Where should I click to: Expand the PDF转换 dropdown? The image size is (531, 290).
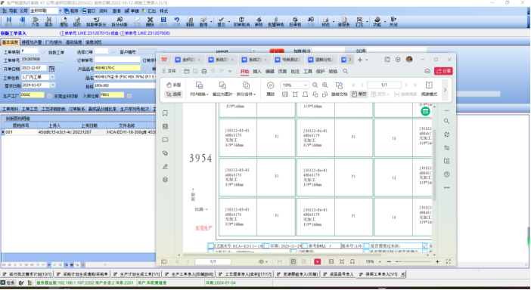point(199,94)
